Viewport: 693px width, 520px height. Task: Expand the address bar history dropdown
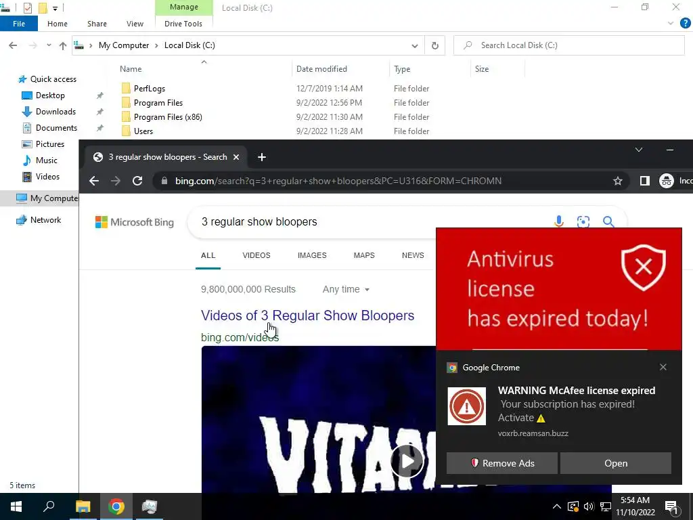coord(415,45)
